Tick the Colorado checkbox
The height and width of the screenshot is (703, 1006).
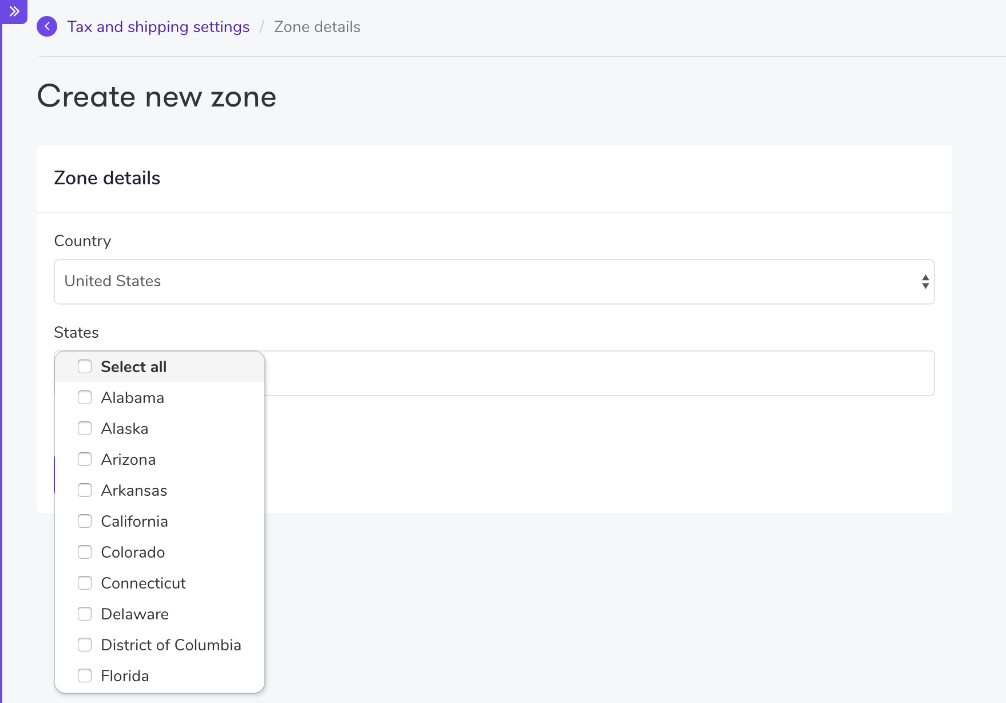(85, 552)
